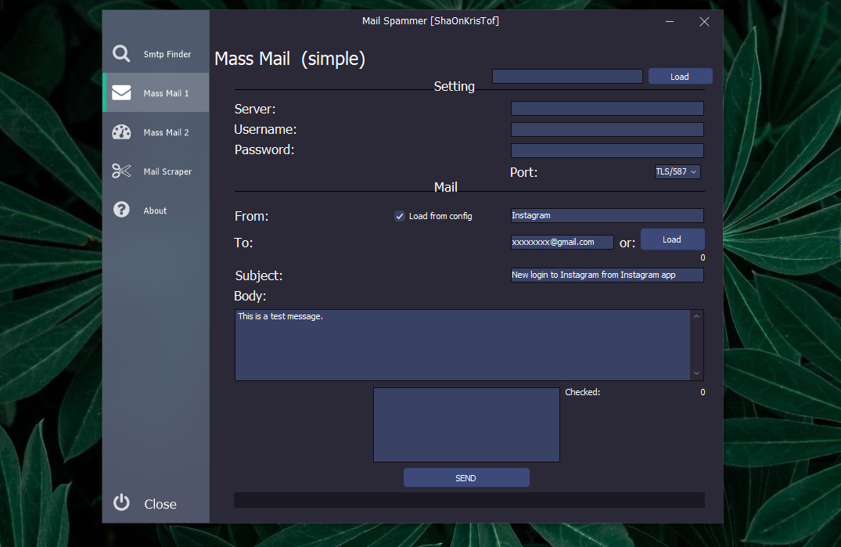The width and height of the screenshot is (841, 547).
Task: Click the SEND button
Action: click(x=466, y=478)
